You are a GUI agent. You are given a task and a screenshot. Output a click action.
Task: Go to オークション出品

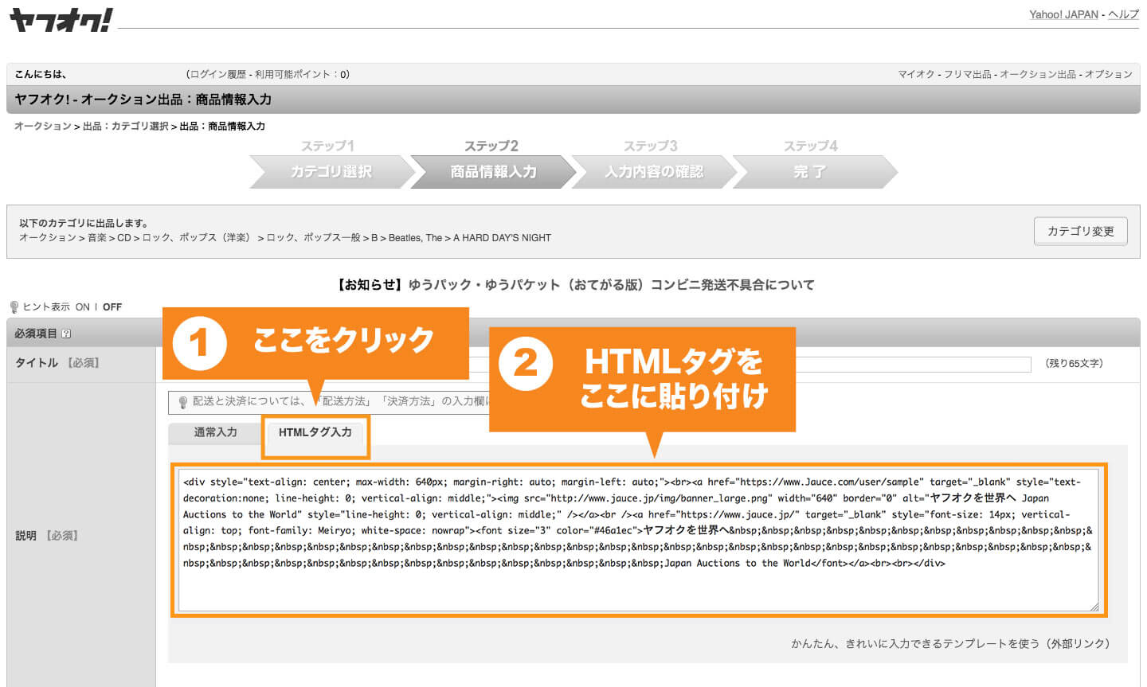[1038, 74]
